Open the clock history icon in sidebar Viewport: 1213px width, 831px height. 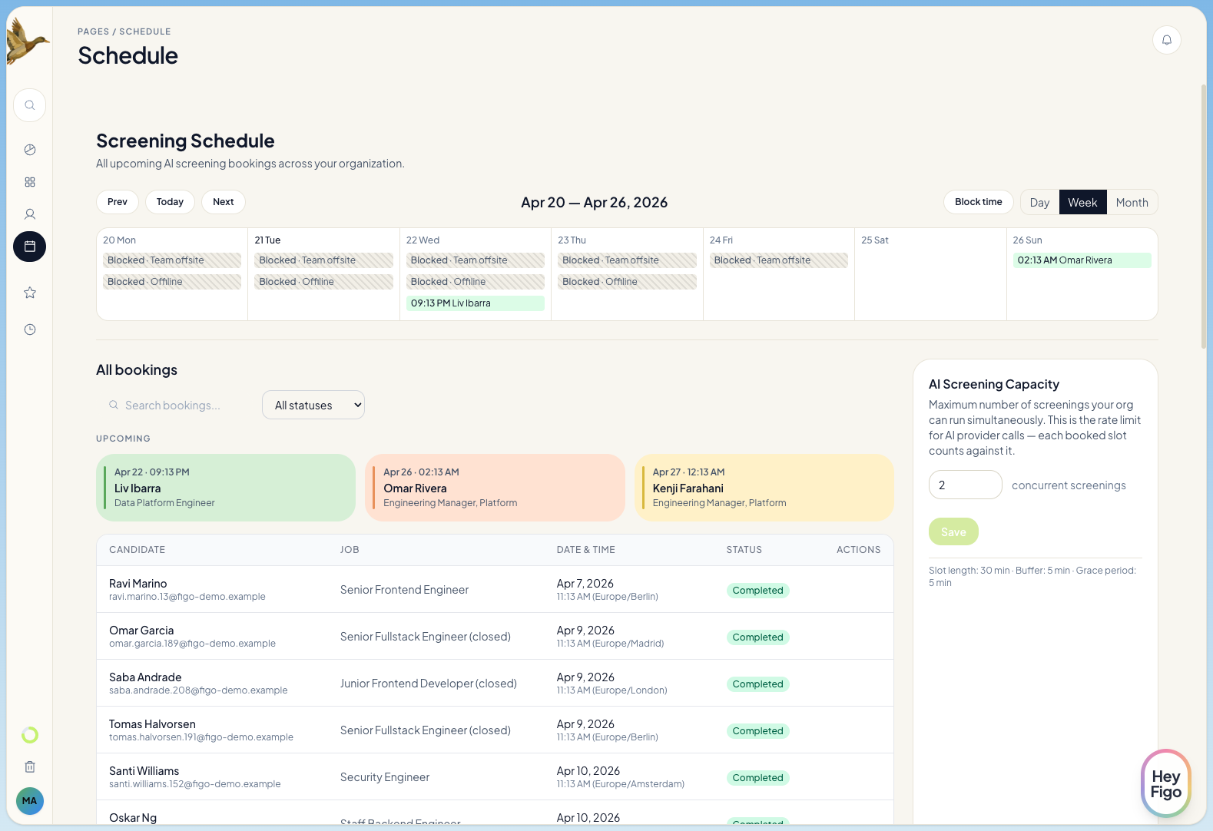coord(30,329)
